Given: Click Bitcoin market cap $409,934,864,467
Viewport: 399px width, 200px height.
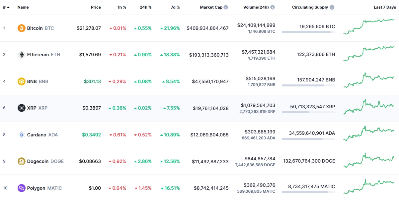Looking at the screenshot, I should point(208,28).
